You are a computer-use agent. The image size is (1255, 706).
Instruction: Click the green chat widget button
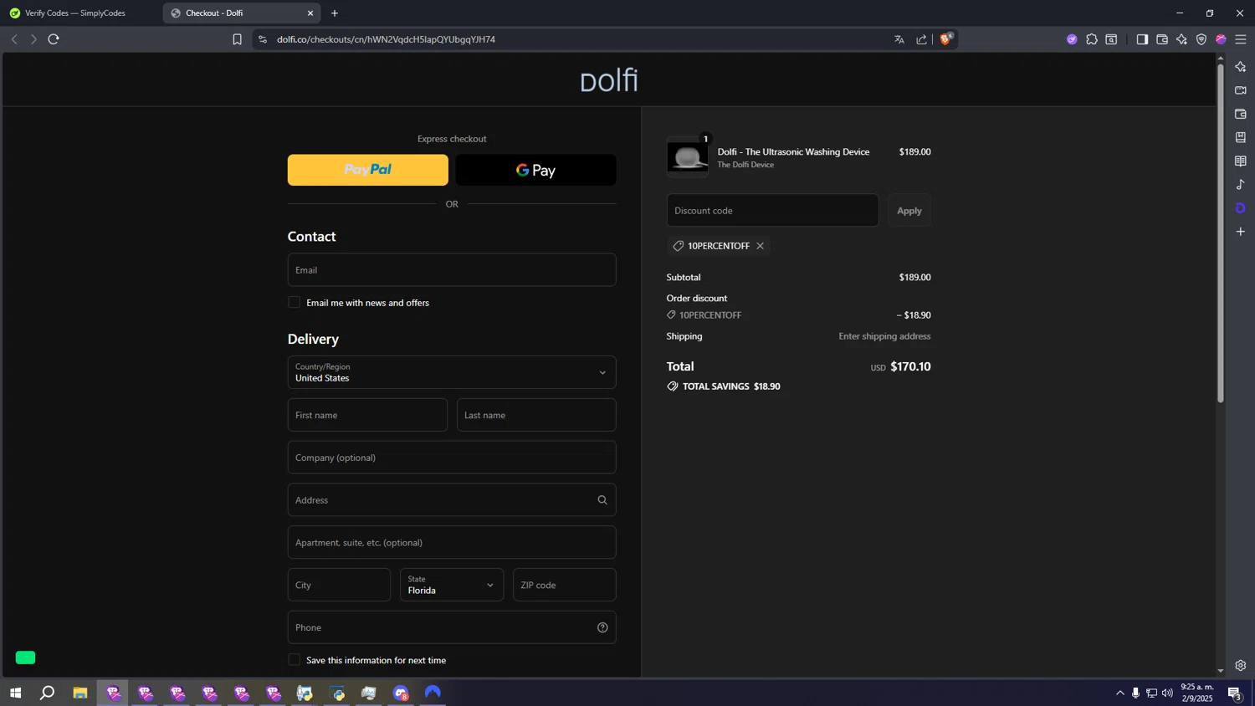click(25, 657)
